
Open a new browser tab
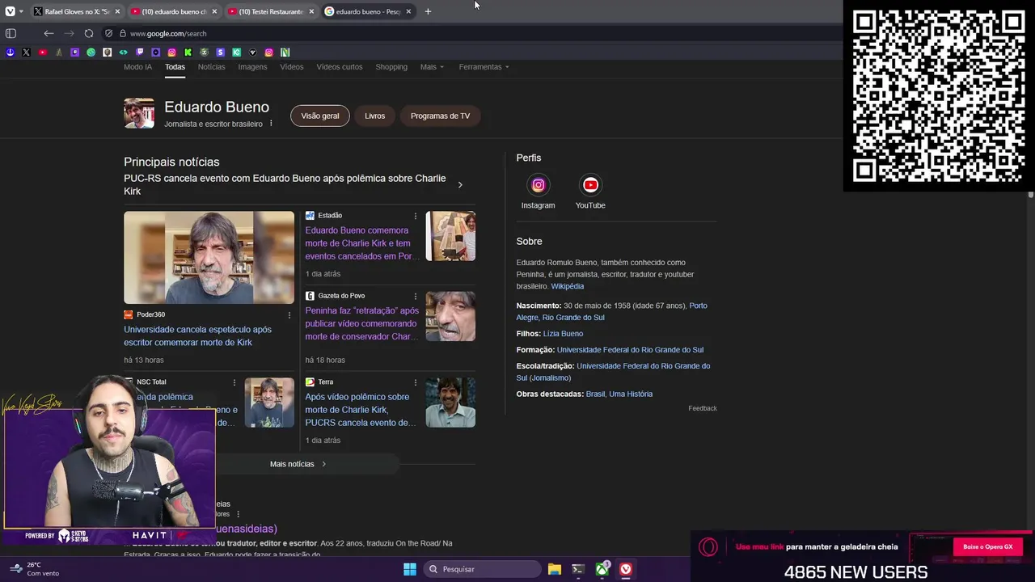click(x=428, y=11)
